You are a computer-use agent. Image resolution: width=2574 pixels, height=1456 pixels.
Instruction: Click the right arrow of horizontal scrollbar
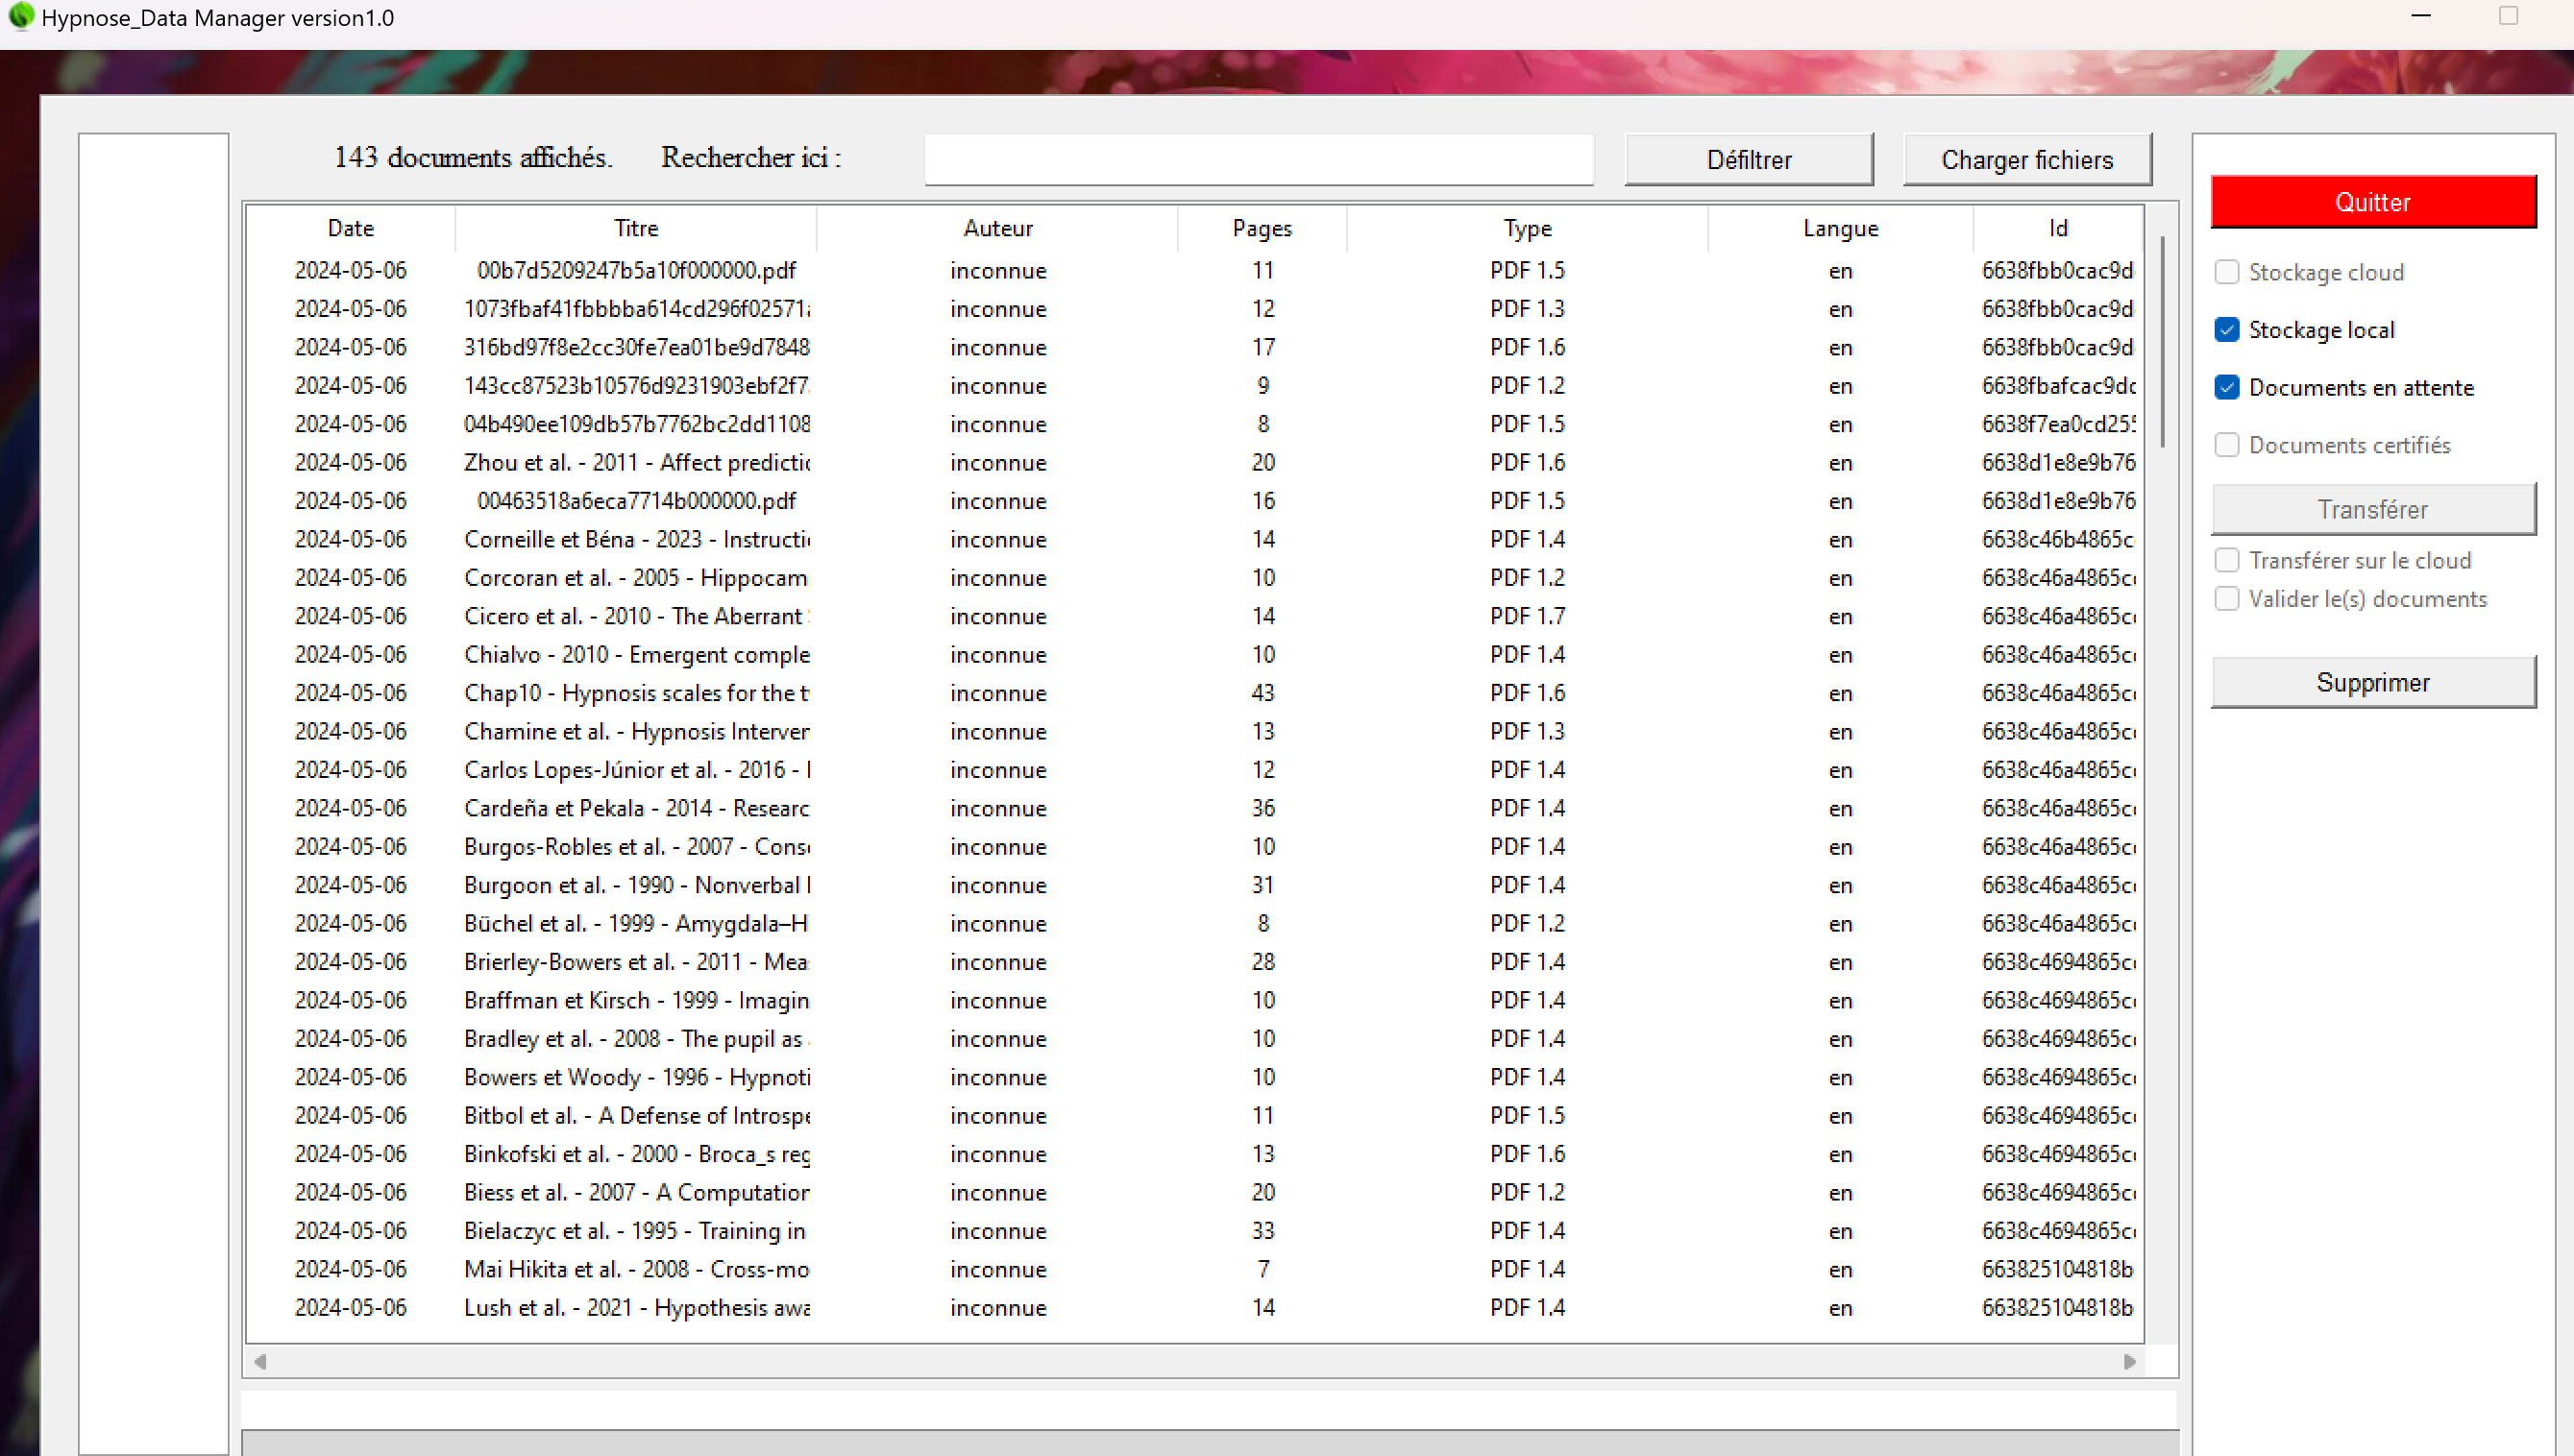[2130, 1361]
